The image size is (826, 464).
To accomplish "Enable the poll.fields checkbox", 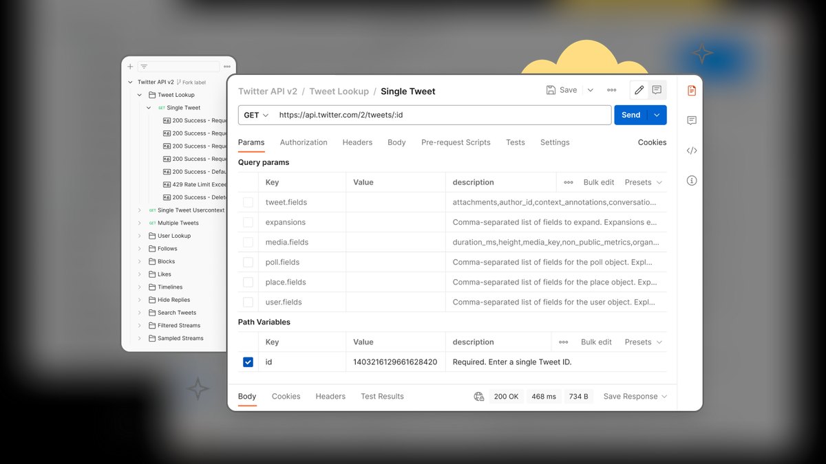I will (x=248, y=262).
